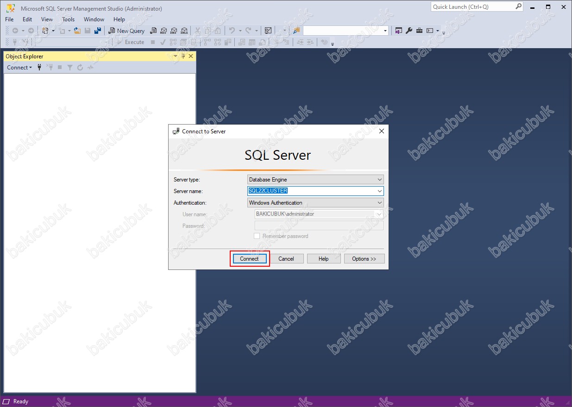Viewport: 572px width, 407px height.
Task: Click the Visual Studio window icon
Action: (x=398, y=31)
